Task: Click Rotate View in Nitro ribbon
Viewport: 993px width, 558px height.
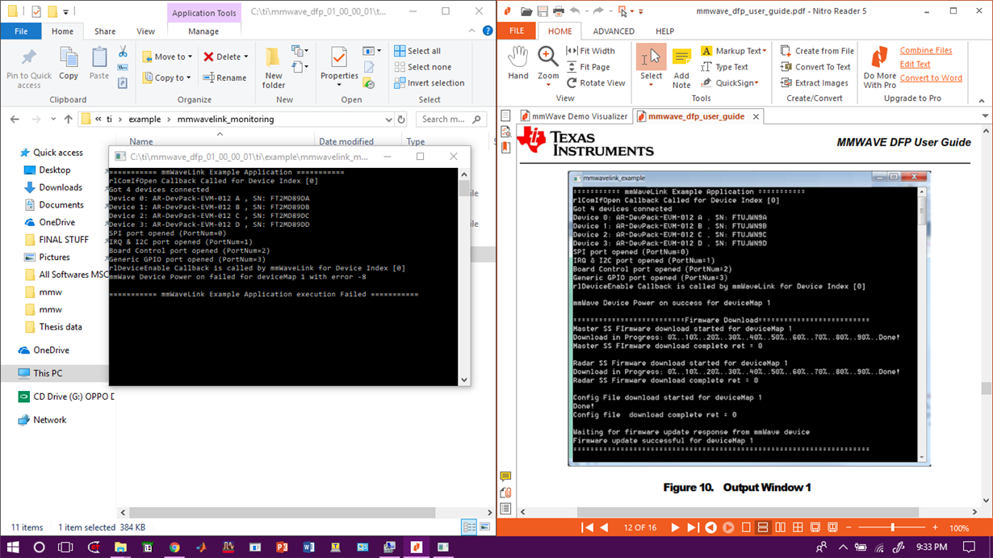Action: pos(596,83)
